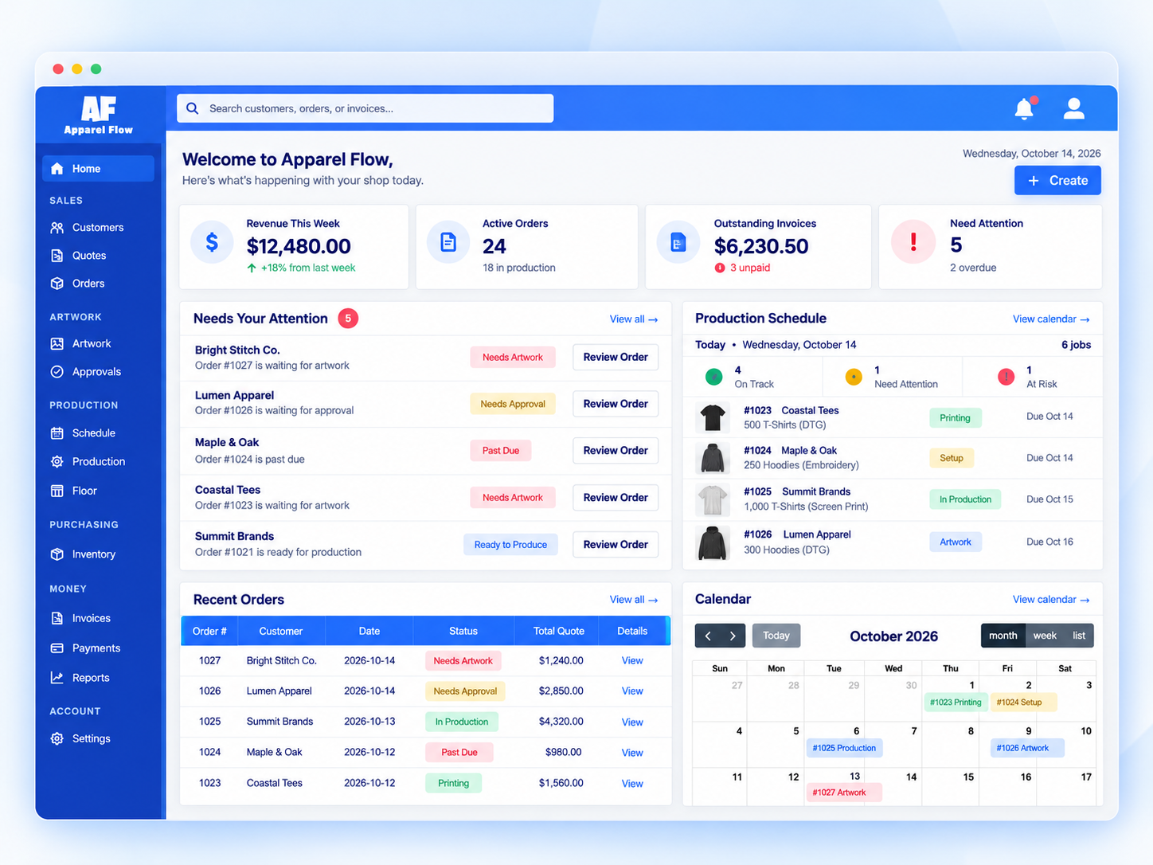This screenshot has width=1153, height=865.
Task: Click View all in Recent Orders
Action: point(634,600)
